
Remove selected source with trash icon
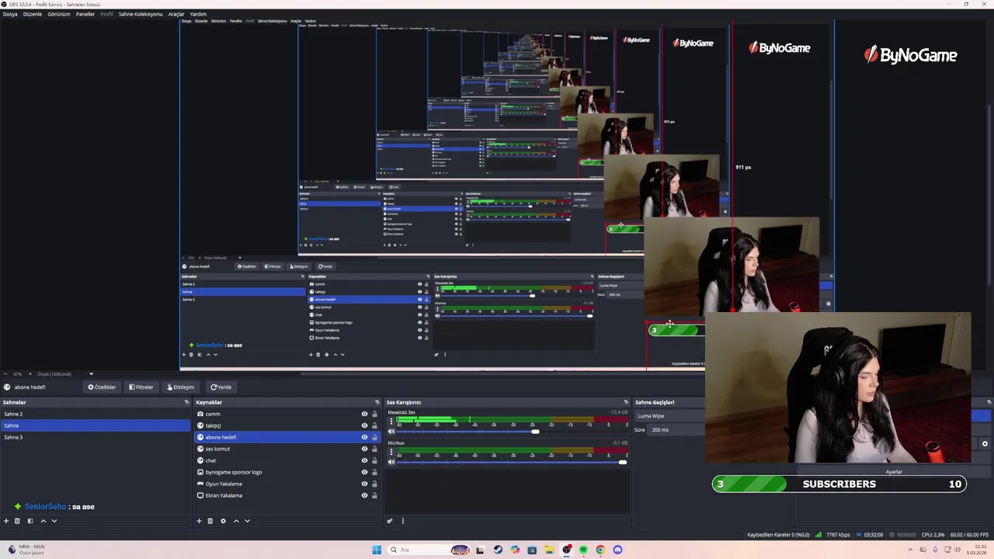210,521
